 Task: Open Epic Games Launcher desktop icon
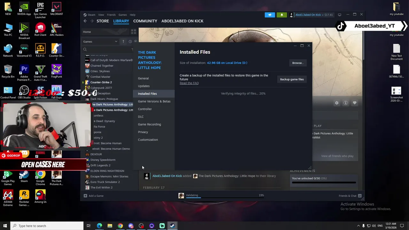pos(40,11)
